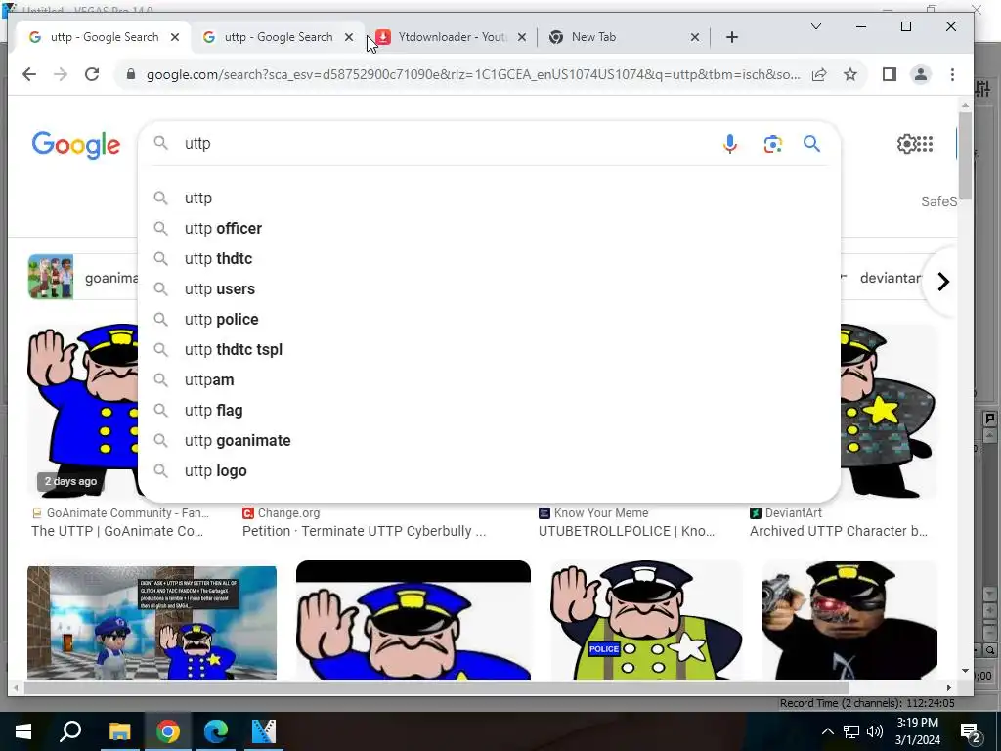Open a new tab with plus button
Screen dimensions: 1001x751
732,38
